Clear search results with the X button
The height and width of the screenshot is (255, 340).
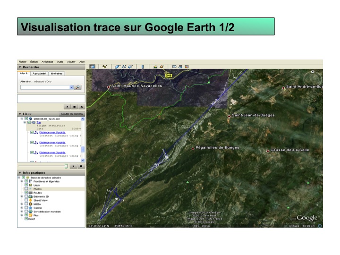pos(82,107)
